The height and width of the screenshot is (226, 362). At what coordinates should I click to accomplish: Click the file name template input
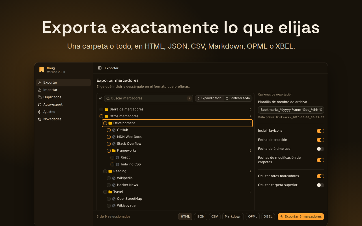pos(291,110)
